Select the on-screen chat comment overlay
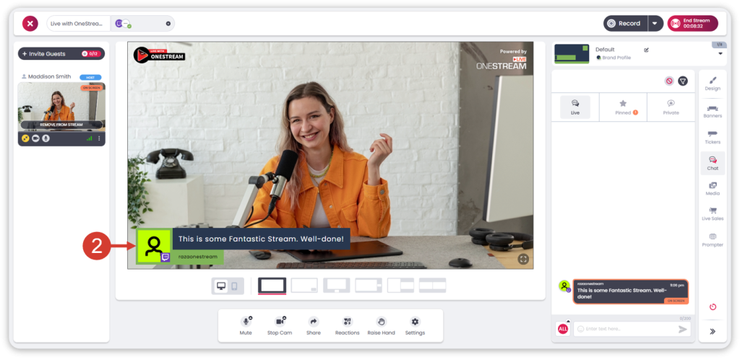 point(244,246)
